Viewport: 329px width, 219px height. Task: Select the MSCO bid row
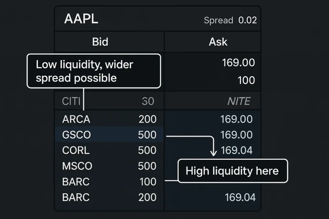(109, 166)
